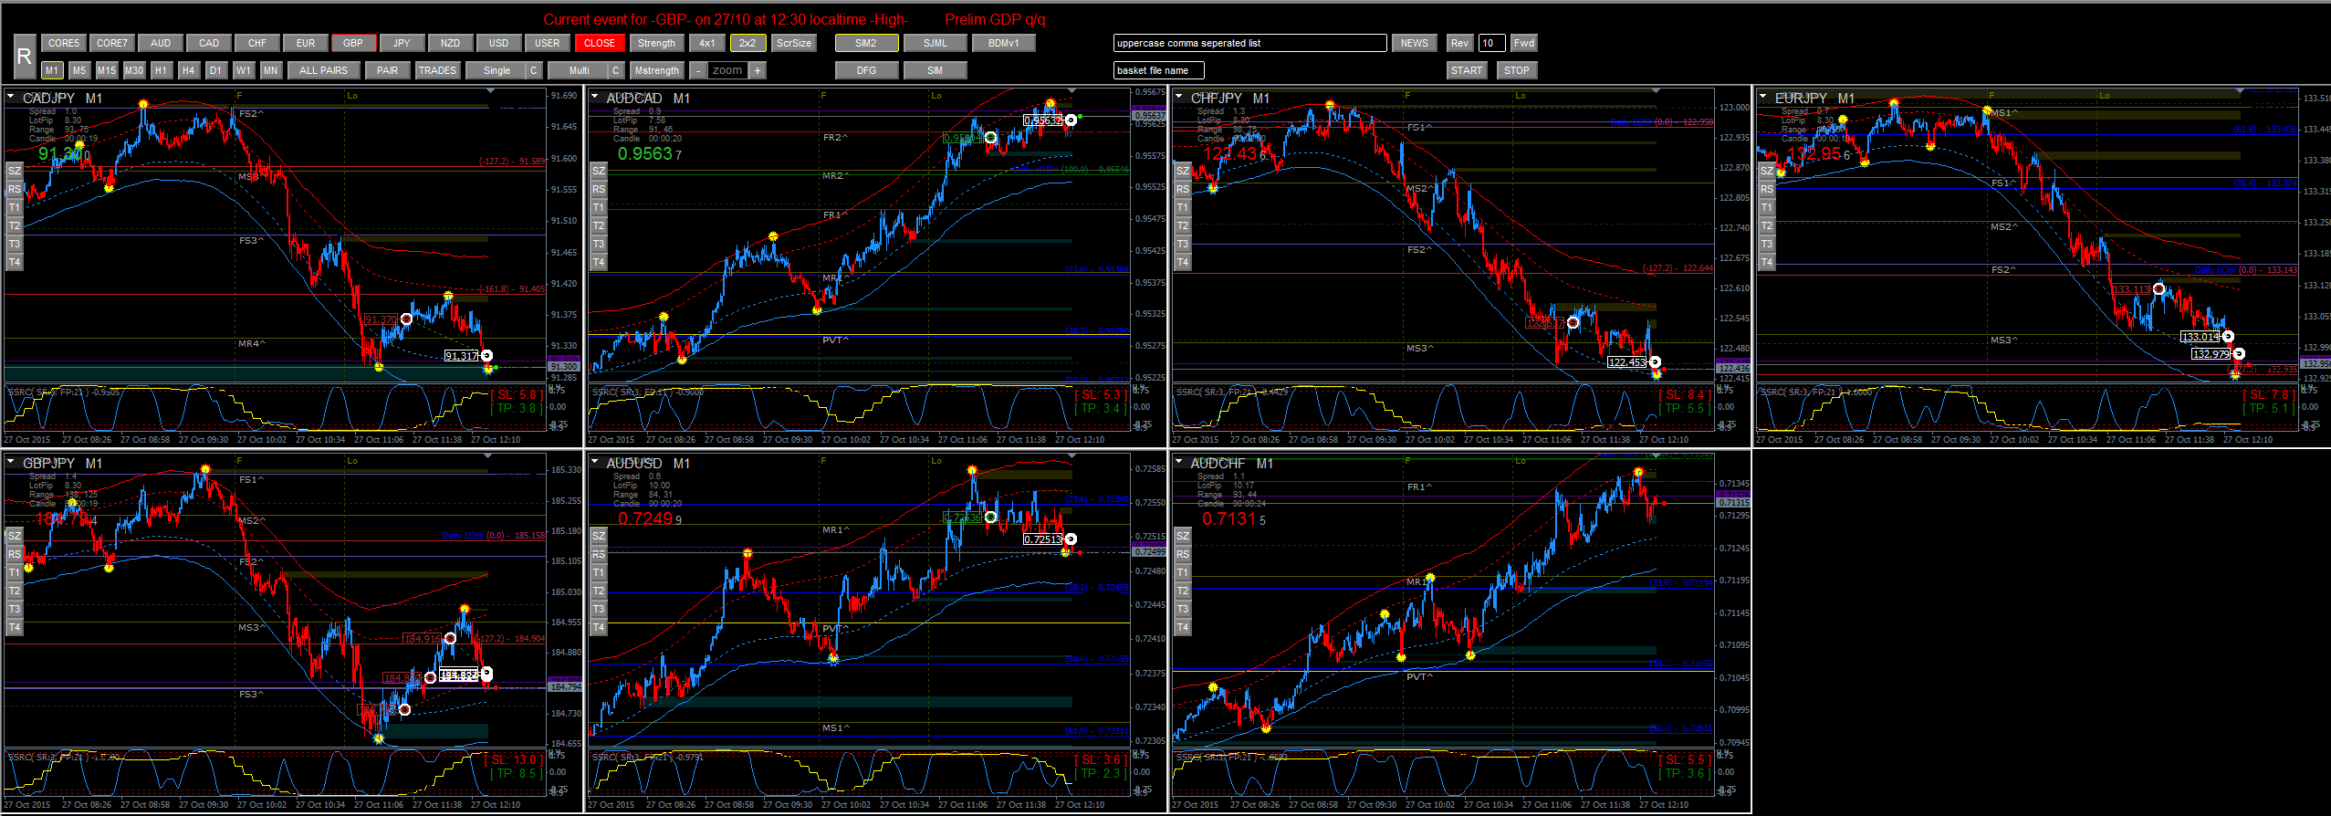Click the NEWS button
The width and height of the screenshot is (2331, 816).
pos(1415,43)
